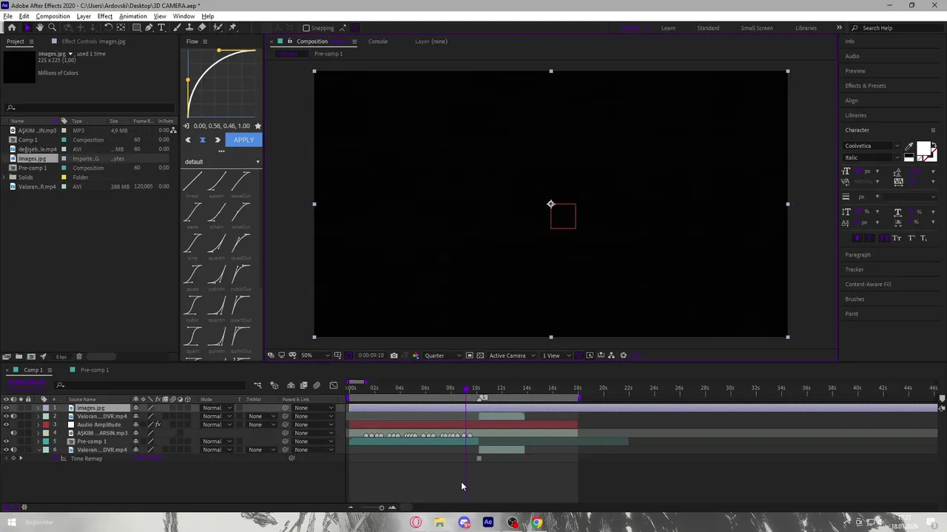This screenshot has height=532, width=947.
Task: Select the Roto Brush tool
Action: pyautogui.click(x=219, y=28)
